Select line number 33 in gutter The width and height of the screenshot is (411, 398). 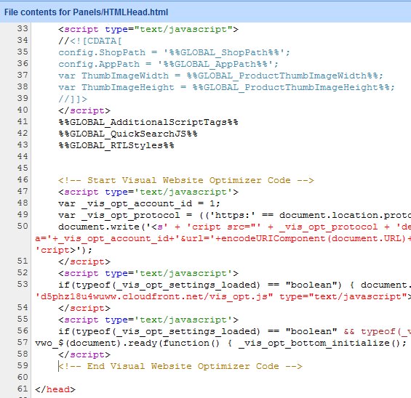point(23,28)
